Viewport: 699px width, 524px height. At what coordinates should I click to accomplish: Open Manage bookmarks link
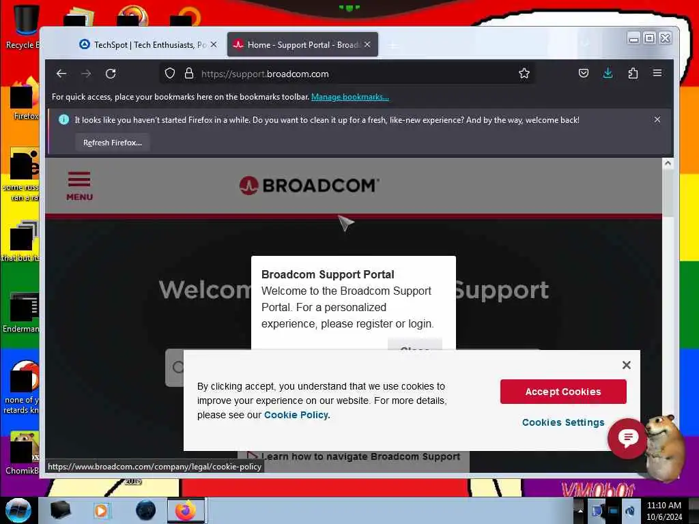(x=350, y=97)
